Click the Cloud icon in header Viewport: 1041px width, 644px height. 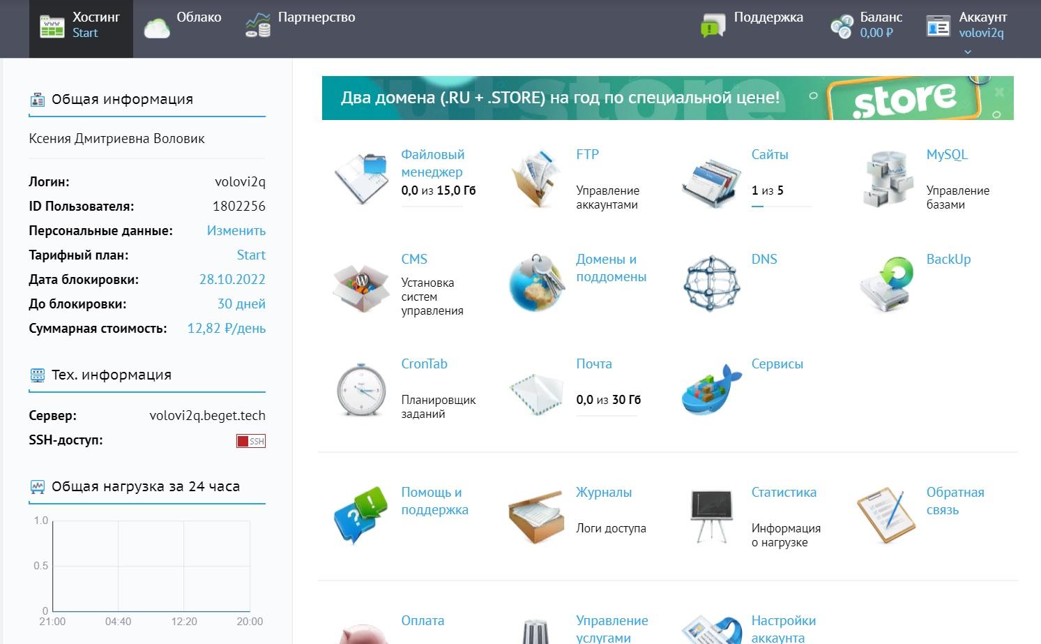(157, 28)
